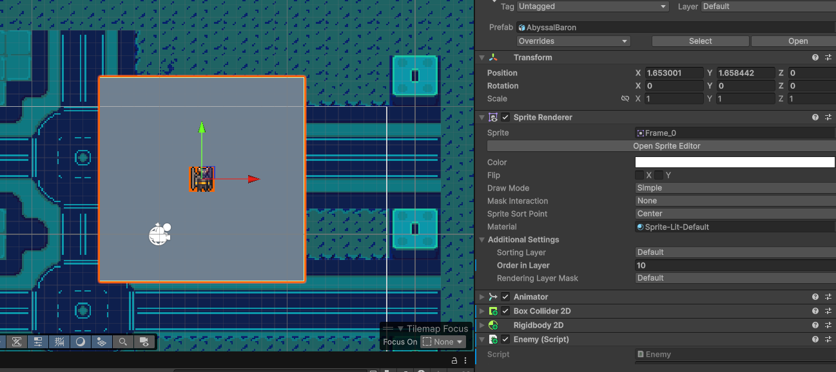Open the Box Collider 2D preset settings
The image size is (836, 372).
(x=829, y=311)
